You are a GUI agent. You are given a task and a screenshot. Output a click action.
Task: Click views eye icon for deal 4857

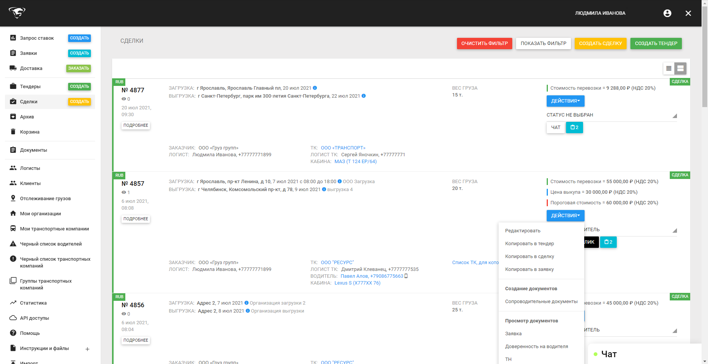[x=124, y=192]
